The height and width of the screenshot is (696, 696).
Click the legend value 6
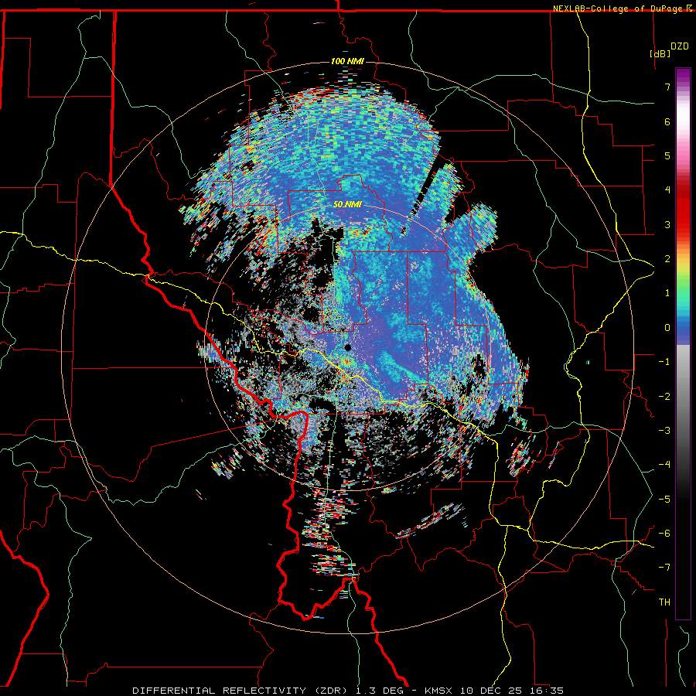click(667, 121)
